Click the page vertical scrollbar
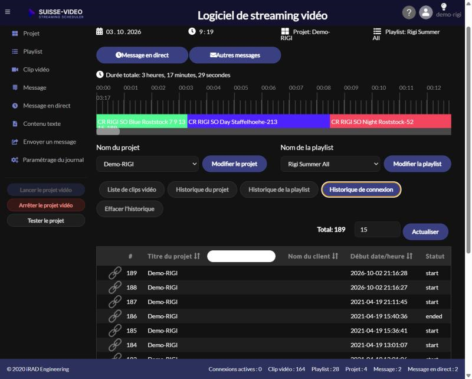The height and width of the screenshot is (379, 472). click(468, 140)
